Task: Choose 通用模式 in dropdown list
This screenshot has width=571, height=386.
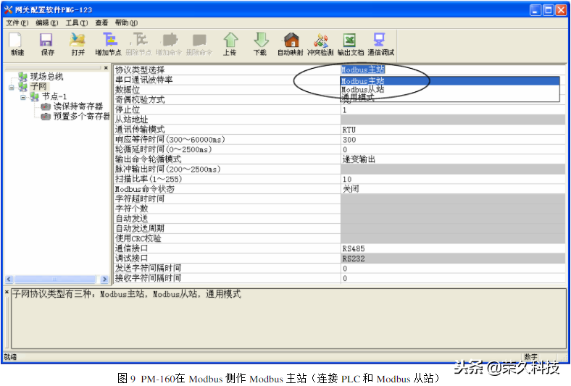Action: tap(450, 97)
